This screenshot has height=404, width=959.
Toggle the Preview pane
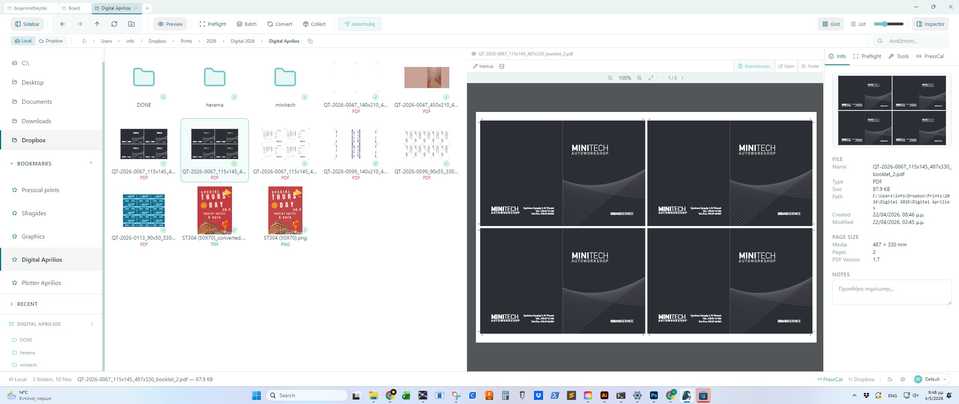point(171,24)
